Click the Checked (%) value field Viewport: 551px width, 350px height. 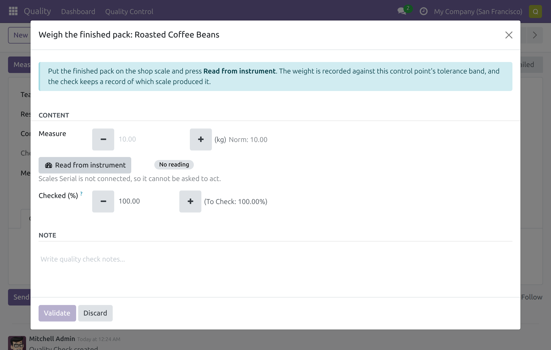click(147, 201)
